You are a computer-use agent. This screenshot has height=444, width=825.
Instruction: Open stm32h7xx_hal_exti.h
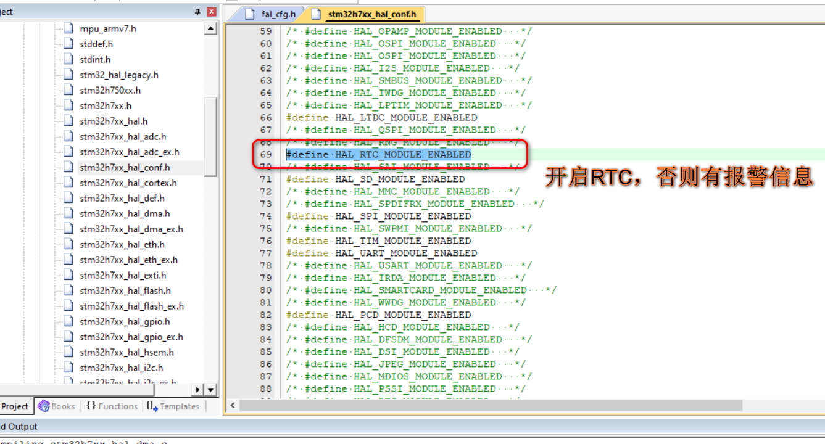tap(123, 275)
